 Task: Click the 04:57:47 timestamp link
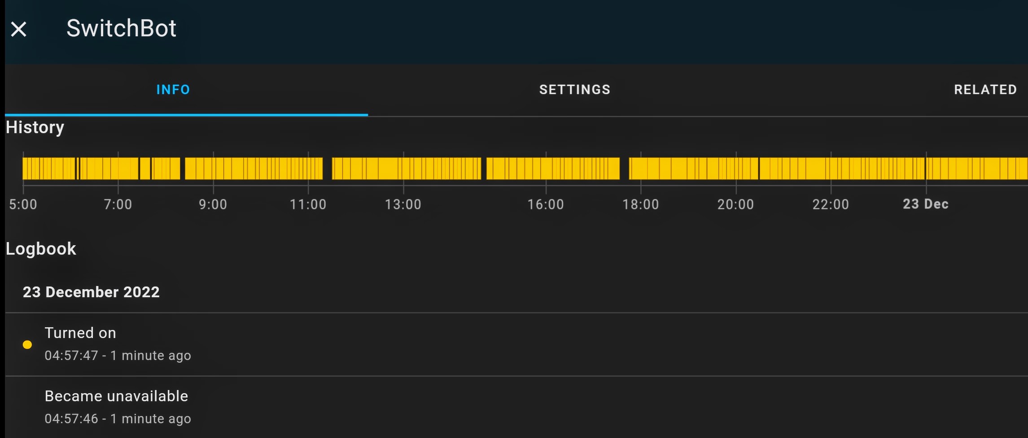[x=72, y=356]
